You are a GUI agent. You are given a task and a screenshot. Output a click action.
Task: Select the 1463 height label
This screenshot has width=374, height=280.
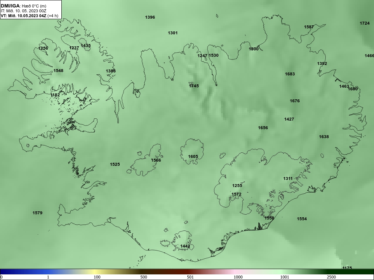344,86
